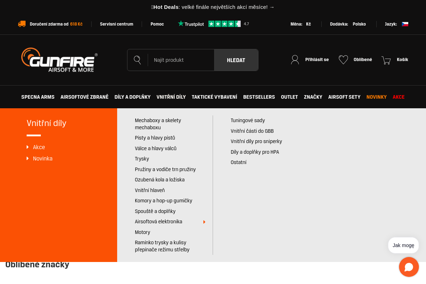
Task: Click the Trustpilot green star rating
Action: pos(224,24)
